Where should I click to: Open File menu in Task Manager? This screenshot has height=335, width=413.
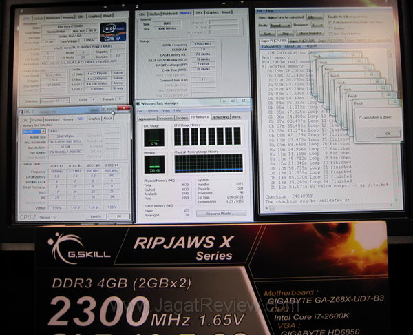click(x=140, y=111)
